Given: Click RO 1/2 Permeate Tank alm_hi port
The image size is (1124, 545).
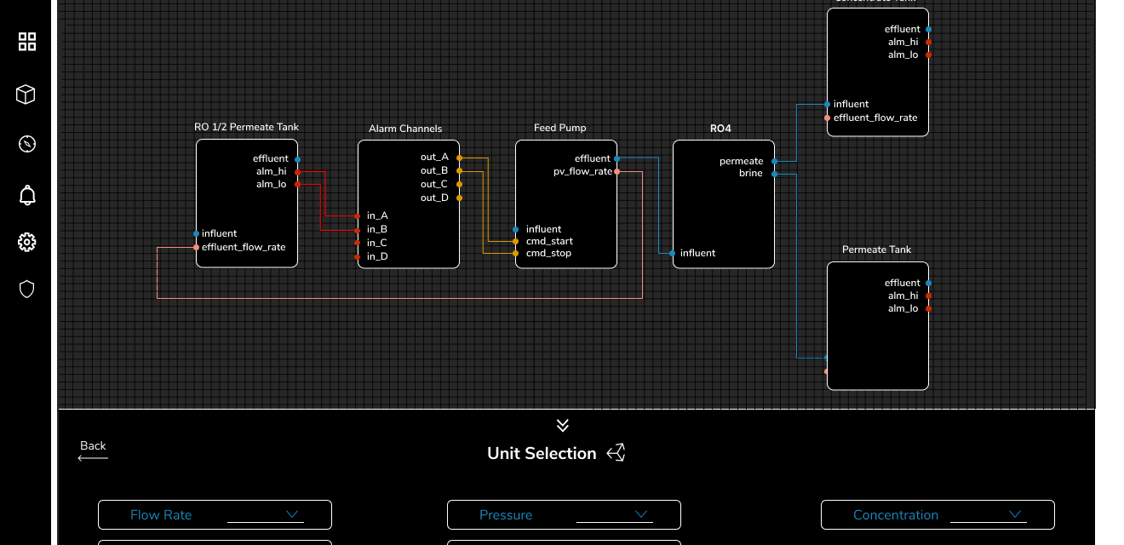Looking at the screenshot, I should point(297,172).
